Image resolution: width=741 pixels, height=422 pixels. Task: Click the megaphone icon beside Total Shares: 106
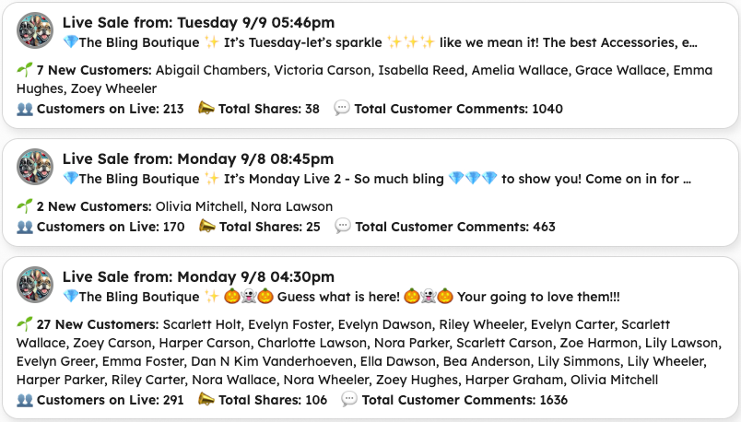206,399
